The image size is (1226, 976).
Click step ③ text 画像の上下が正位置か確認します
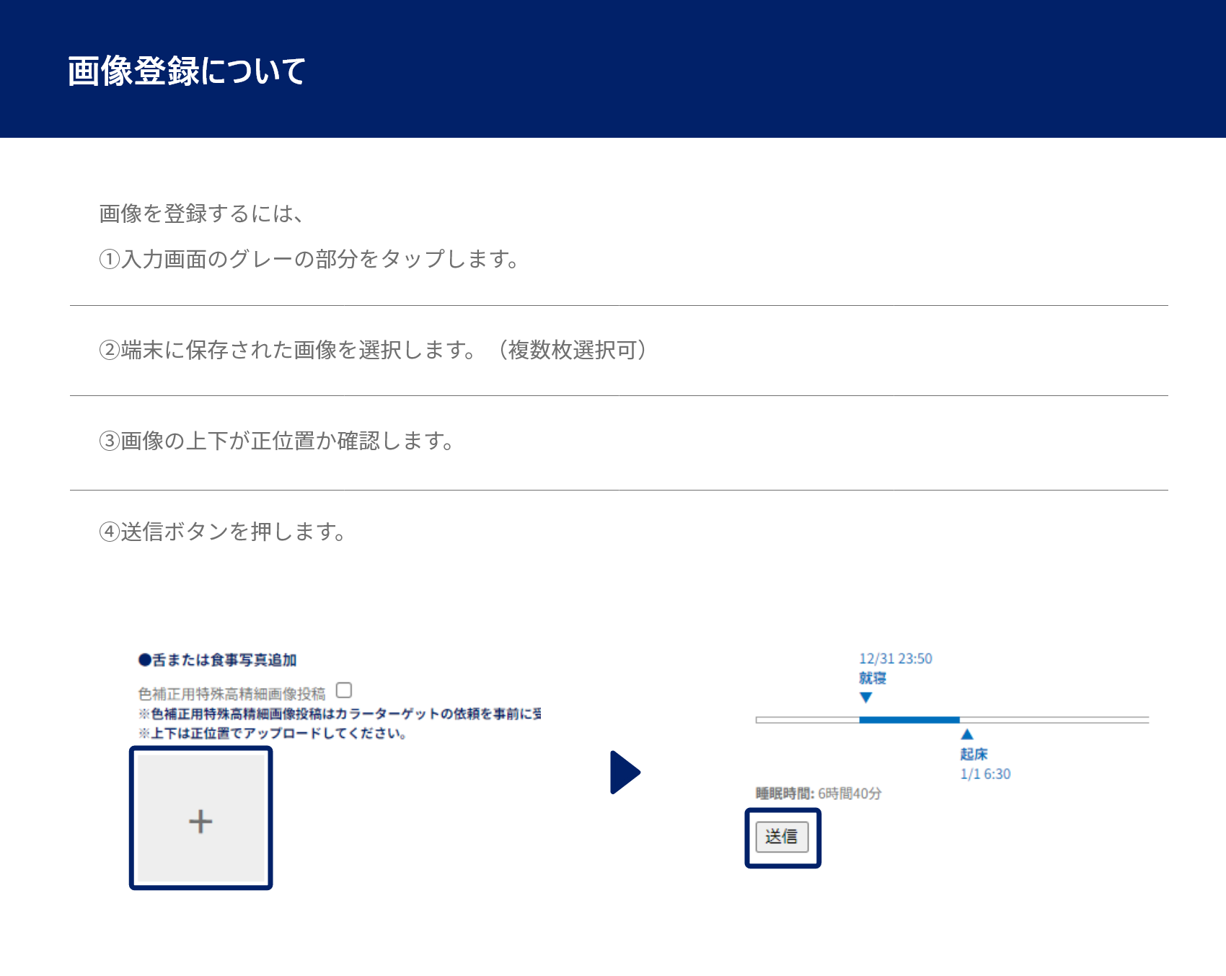point(277,441)
